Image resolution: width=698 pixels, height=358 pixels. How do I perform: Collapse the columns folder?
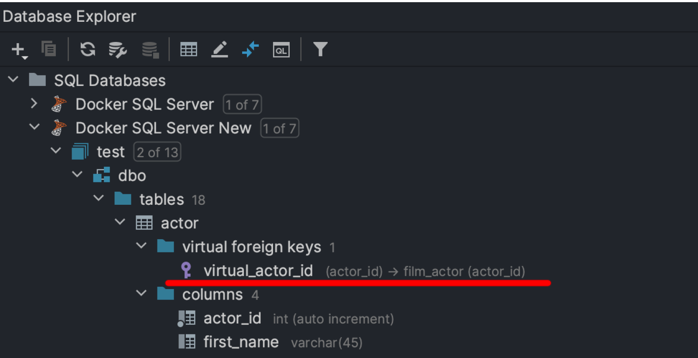(141, 293)
